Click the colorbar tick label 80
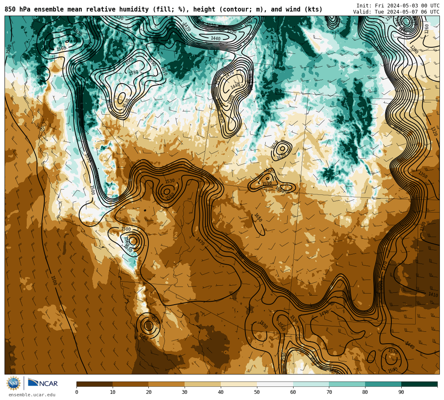The height and width of the screenshot is (400, 444). pyautogui.click(x=365, y=392)
